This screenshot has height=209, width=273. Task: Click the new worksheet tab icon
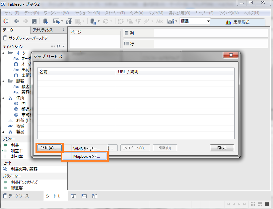73,196
